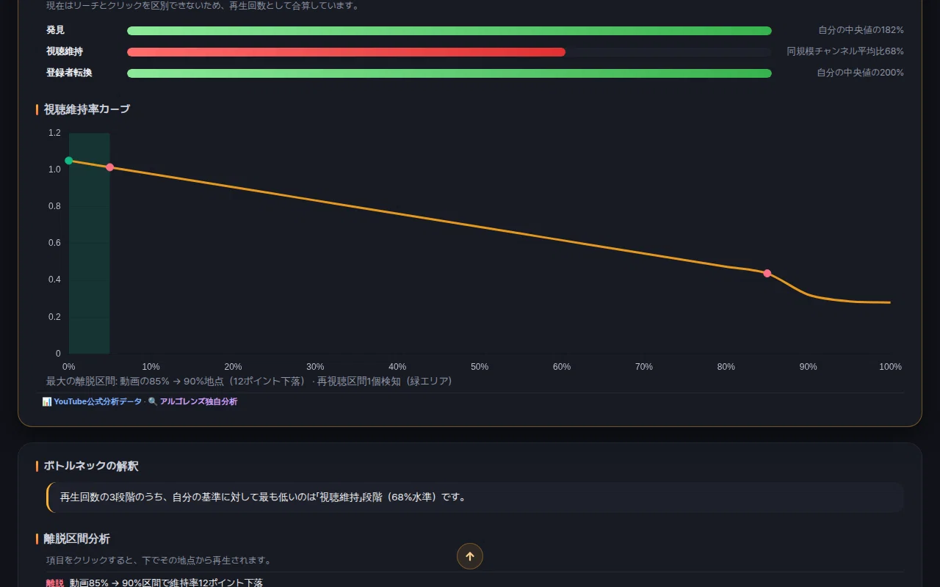Click the 視聴維持率カーブ heading

coord(87,109)
